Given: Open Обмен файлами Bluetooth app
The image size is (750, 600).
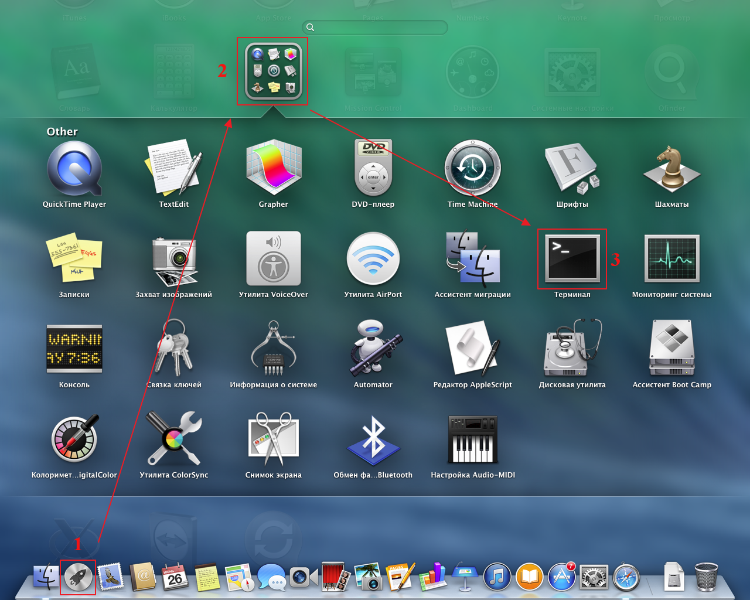Looking at the screenshot, I should [373, 439].
